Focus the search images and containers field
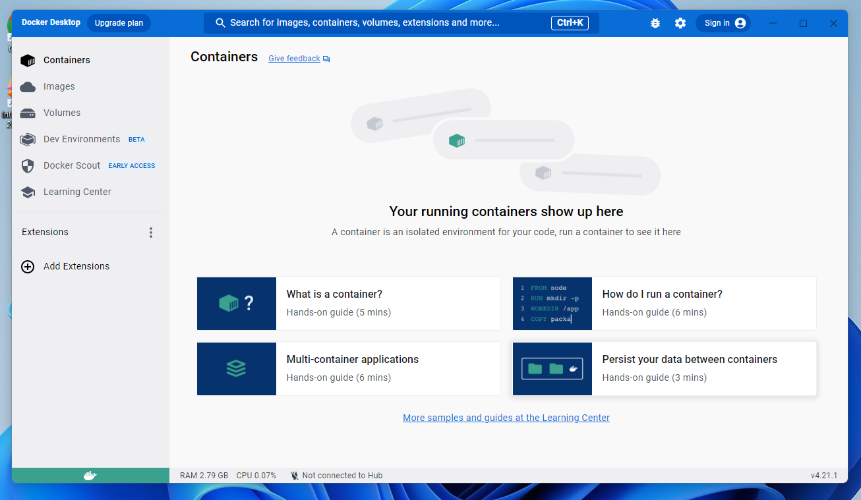 tap(401, 23)
